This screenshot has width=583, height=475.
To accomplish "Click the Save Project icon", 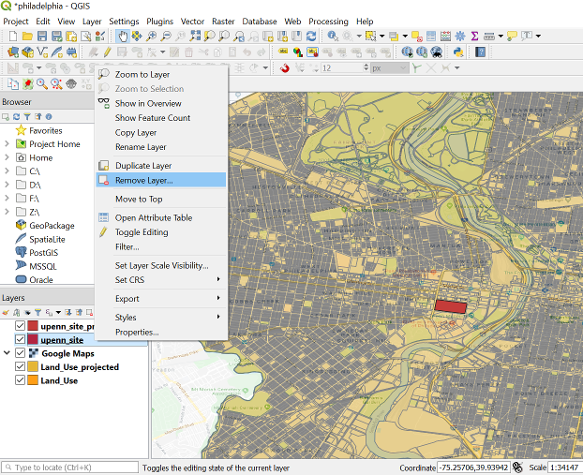I will [43, 37].
